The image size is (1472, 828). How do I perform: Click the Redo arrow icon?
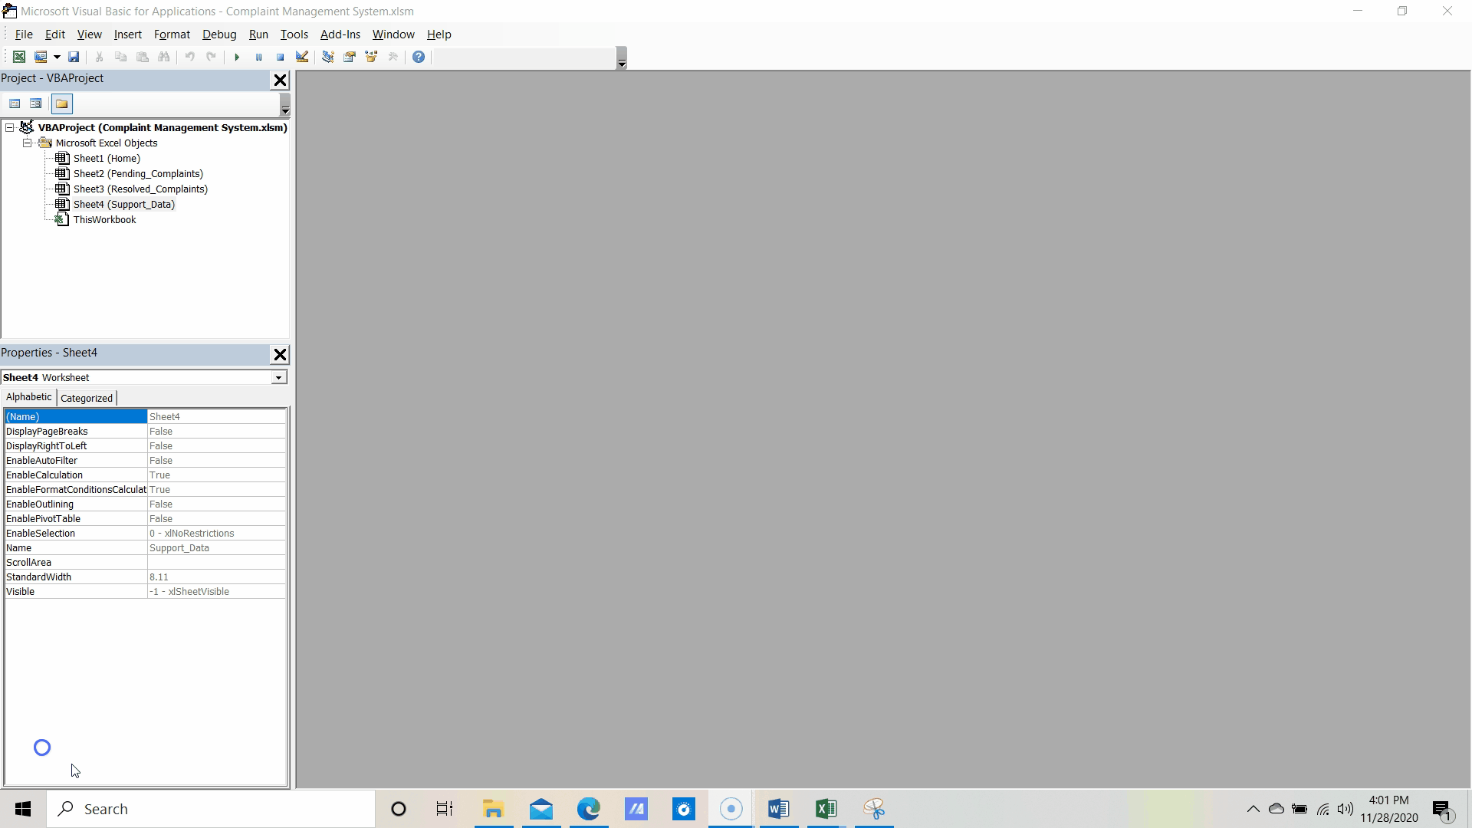pos(211,57)
